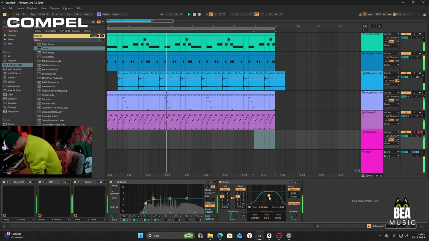
Task: Open the Windows Start menu
Action: [140, 236]
